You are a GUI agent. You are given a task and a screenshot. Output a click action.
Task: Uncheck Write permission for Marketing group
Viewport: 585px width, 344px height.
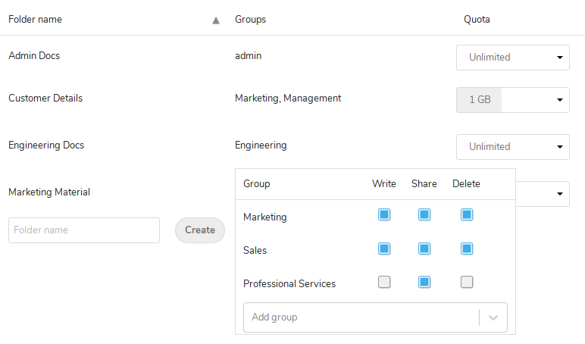pyautogui.click(x=384, y=215)
